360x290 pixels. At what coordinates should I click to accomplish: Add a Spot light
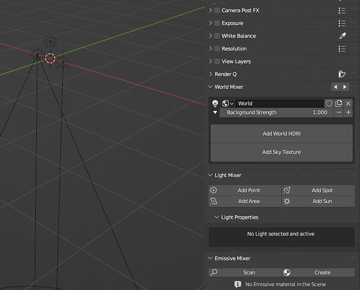tap(318, 190)
